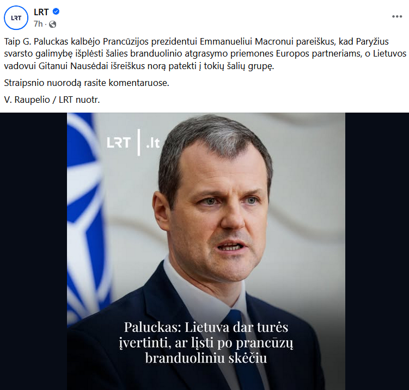The height and width of the screenshot is (390, 409).
Task: Click the LRT .lt logo watermark on photo
Action: click(133, 143)
